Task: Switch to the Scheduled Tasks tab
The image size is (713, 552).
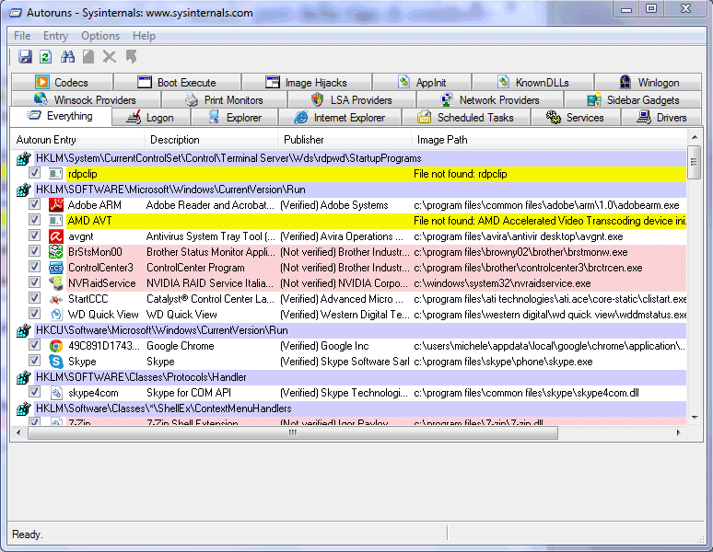Action: 466,118
